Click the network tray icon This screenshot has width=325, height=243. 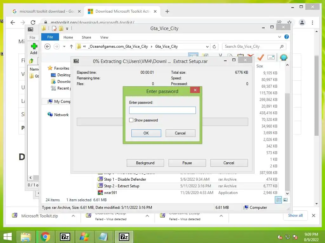[x=288, y=237]
